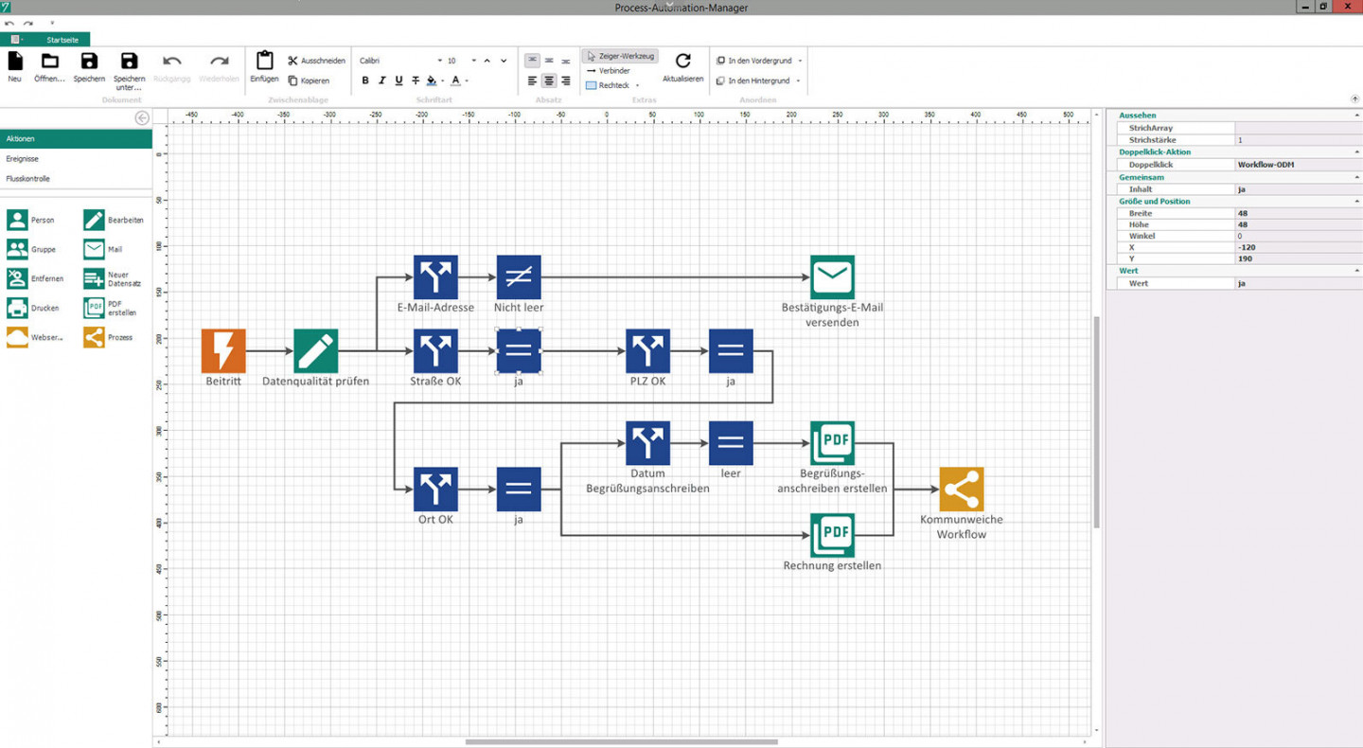1363x748 pixels.
Task: Copy selection with Kopieren
Action: pyautogui.click(x=309, y=80)
